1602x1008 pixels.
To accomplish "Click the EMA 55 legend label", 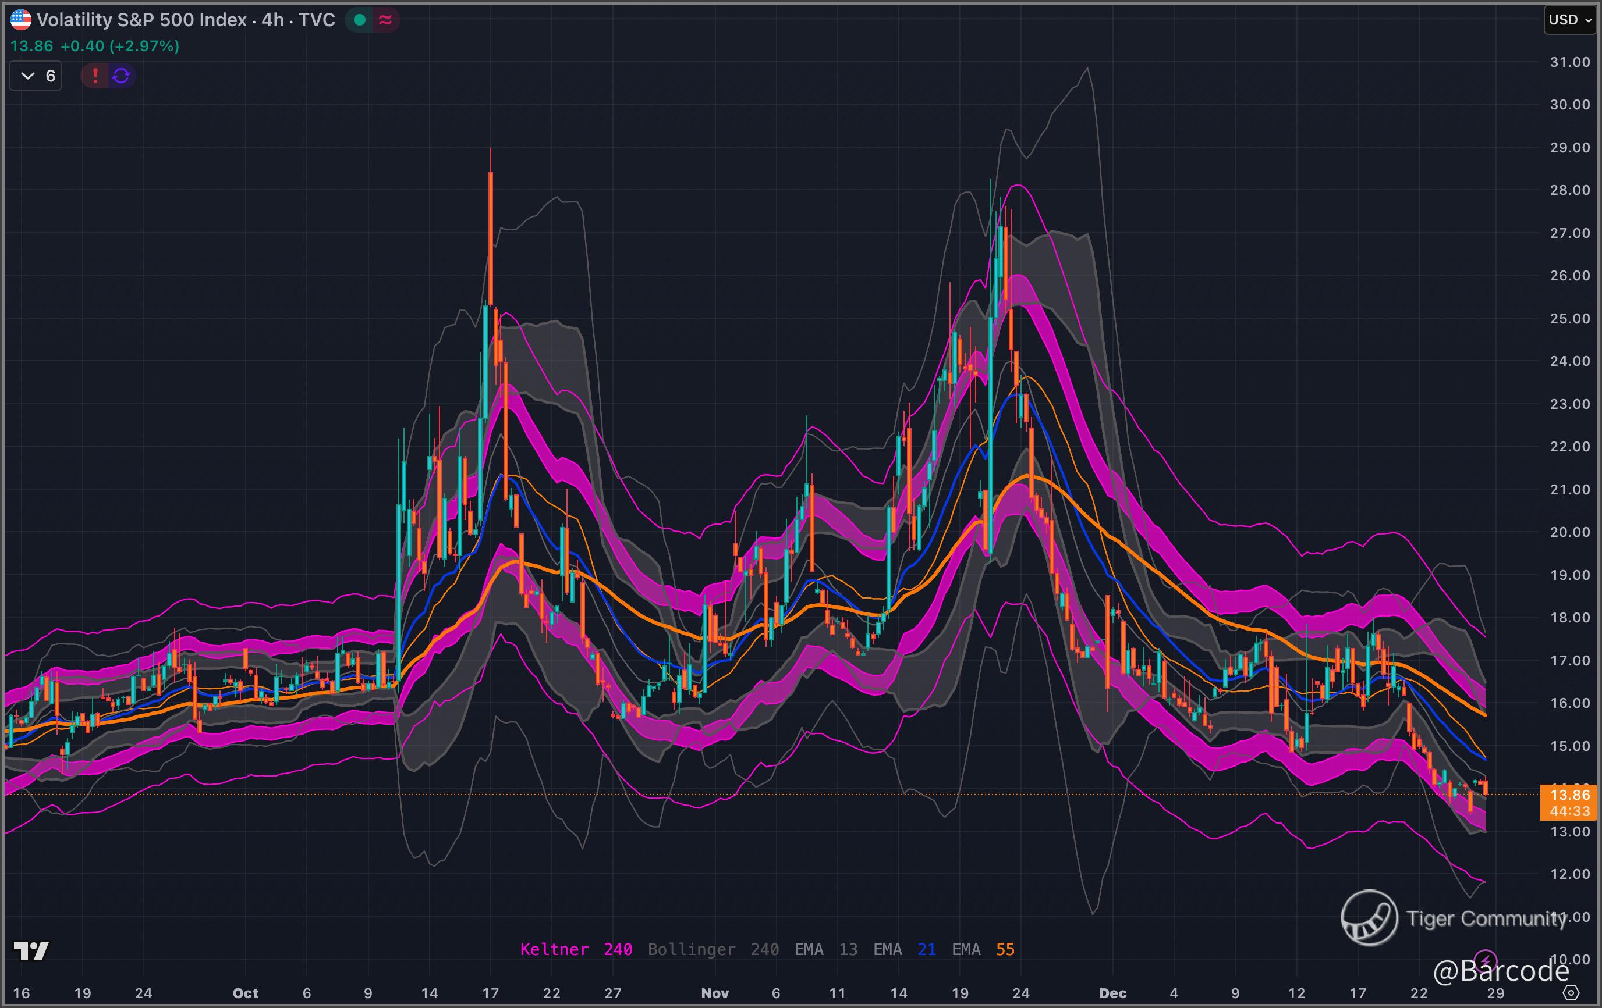I will (983, 949).
